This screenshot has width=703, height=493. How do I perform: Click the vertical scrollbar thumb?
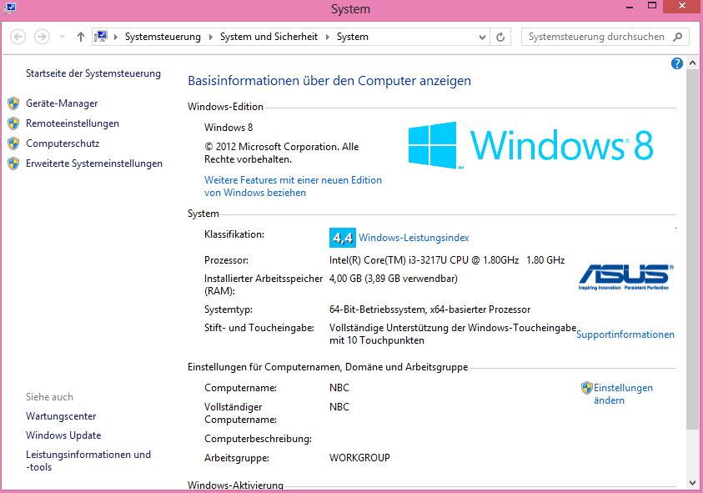point(693,249)
